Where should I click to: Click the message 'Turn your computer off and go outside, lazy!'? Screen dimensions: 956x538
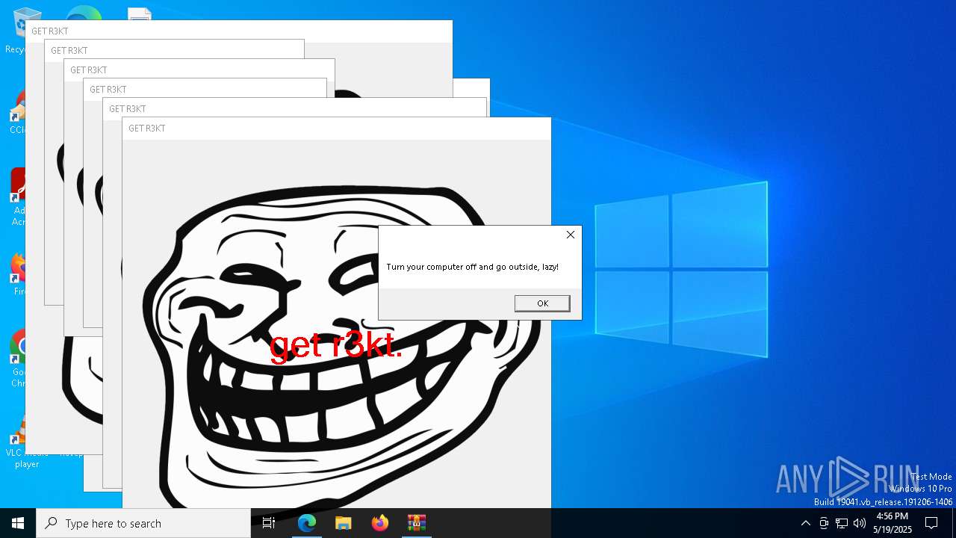click(472, 267)
